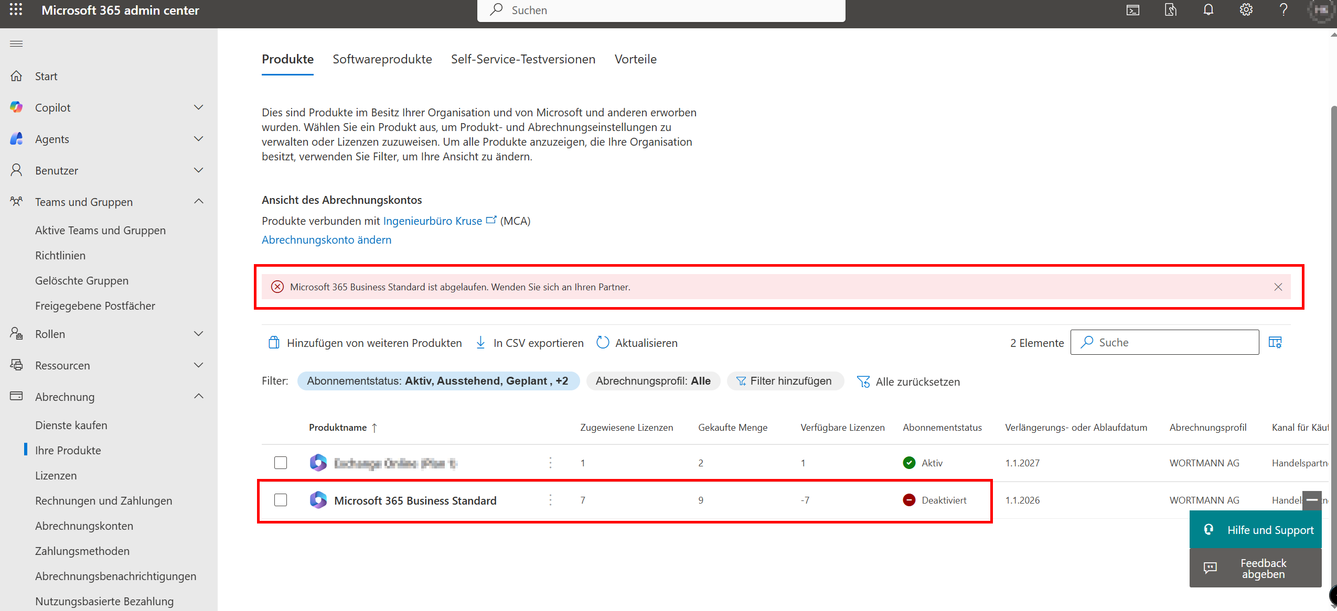Viewport: 1337px width, 611px height.
Task: Dismiss the expired subscription error banner
Action: [x=1278, y=287]
